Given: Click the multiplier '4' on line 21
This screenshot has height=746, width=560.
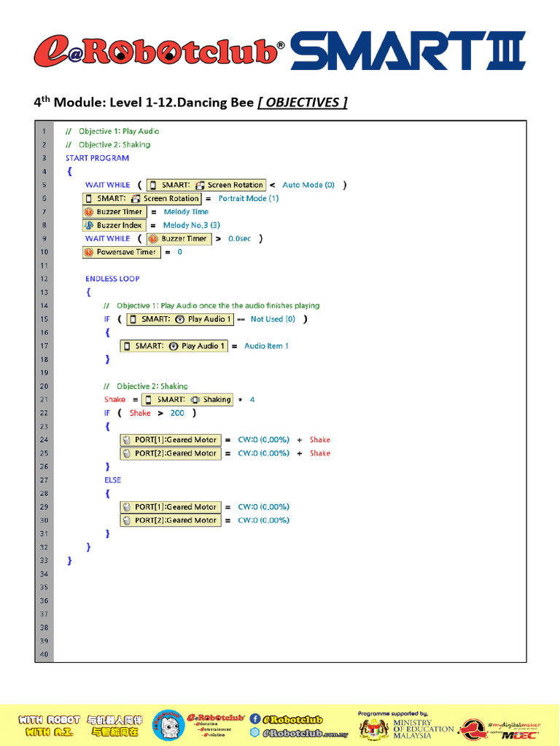Looking at the screenshot, I should pyautogui.click(x=252, y=400).
